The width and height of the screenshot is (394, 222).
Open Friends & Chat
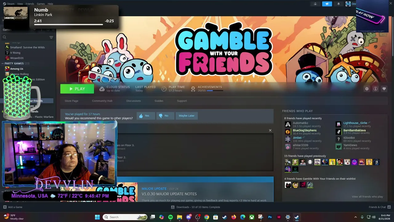380,207
